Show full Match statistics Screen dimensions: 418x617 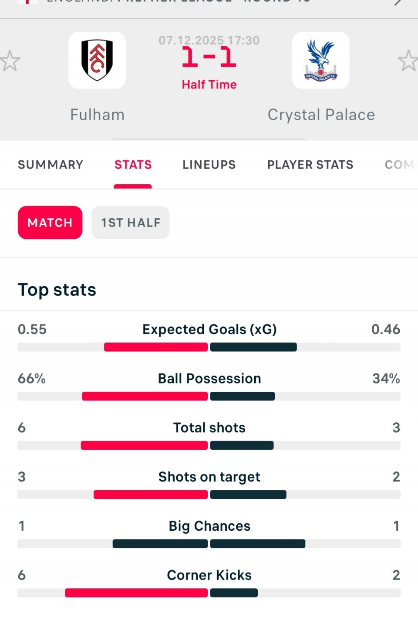point(50,223)
